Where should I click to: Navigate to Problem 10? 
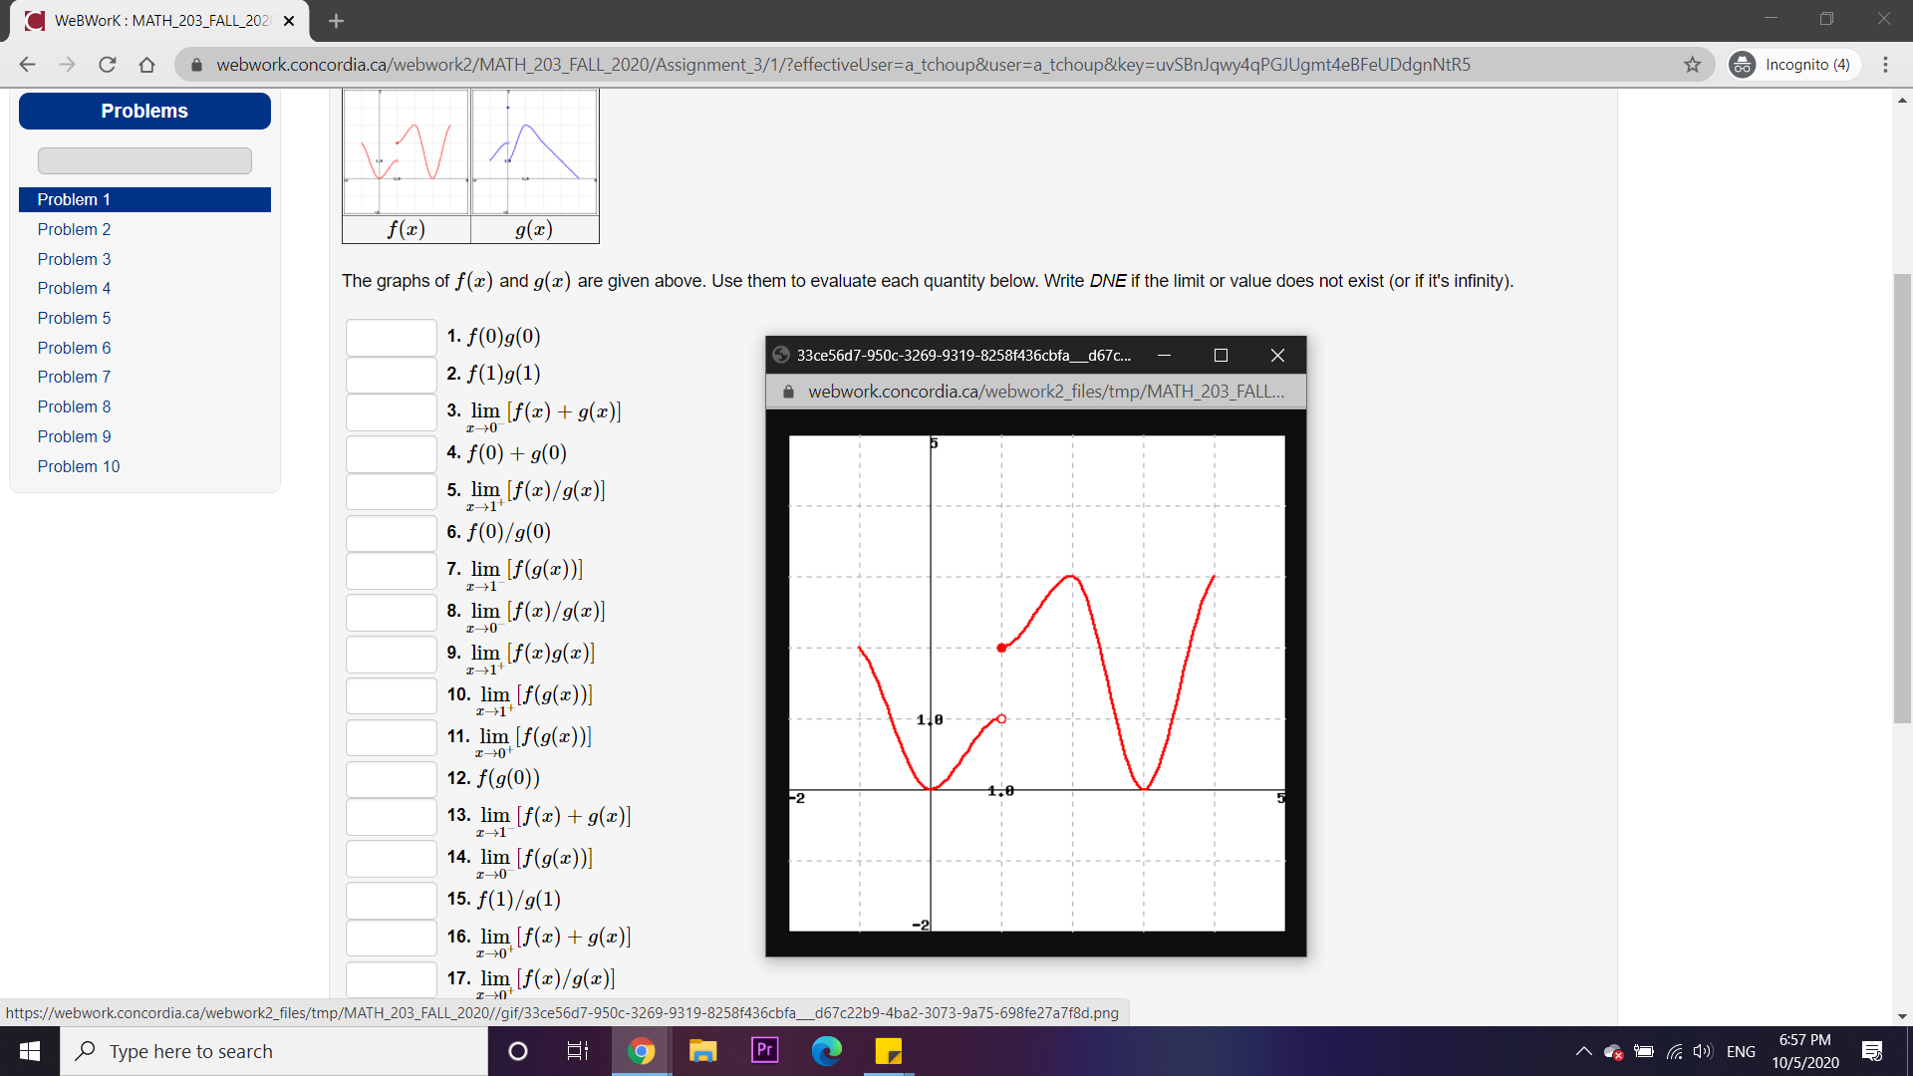pos(79,466)
